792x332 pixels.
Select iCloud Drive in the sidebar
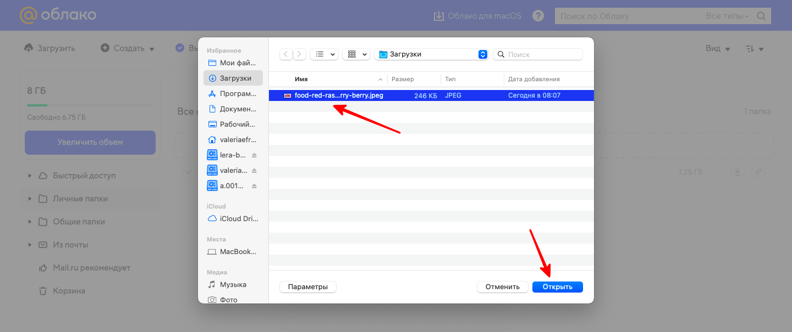tap(233, 218)
